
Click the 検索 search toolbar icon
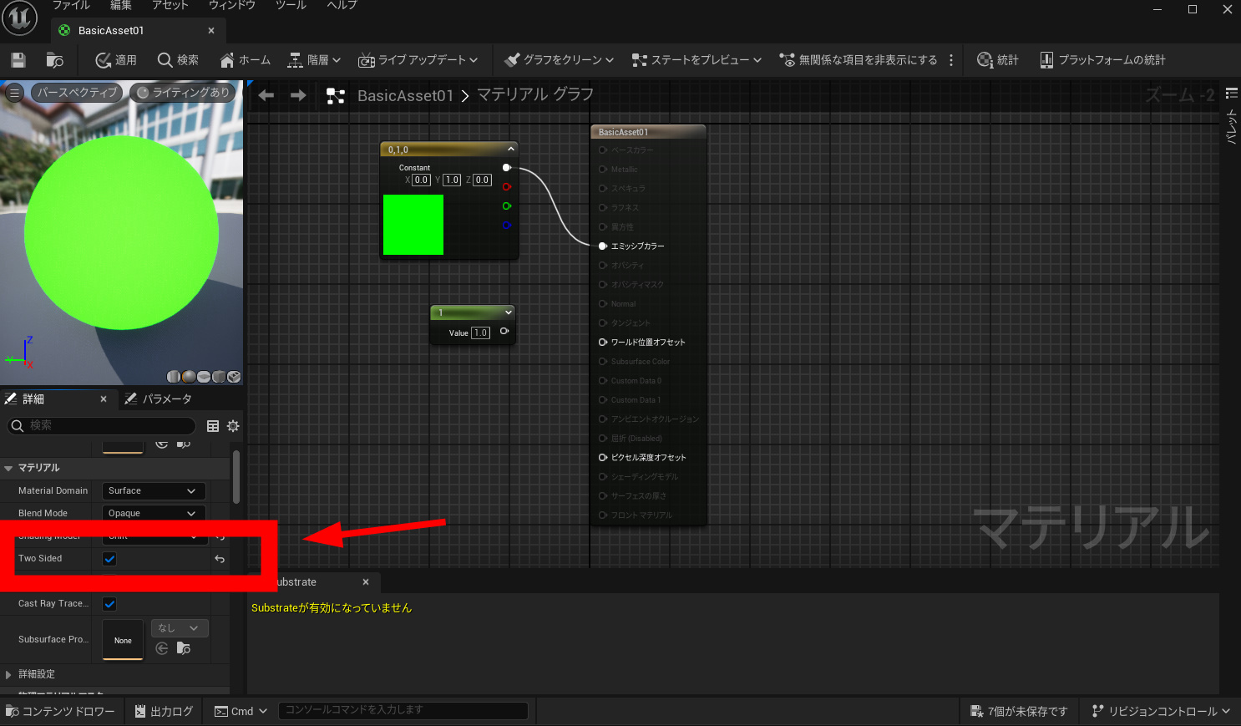178,60
